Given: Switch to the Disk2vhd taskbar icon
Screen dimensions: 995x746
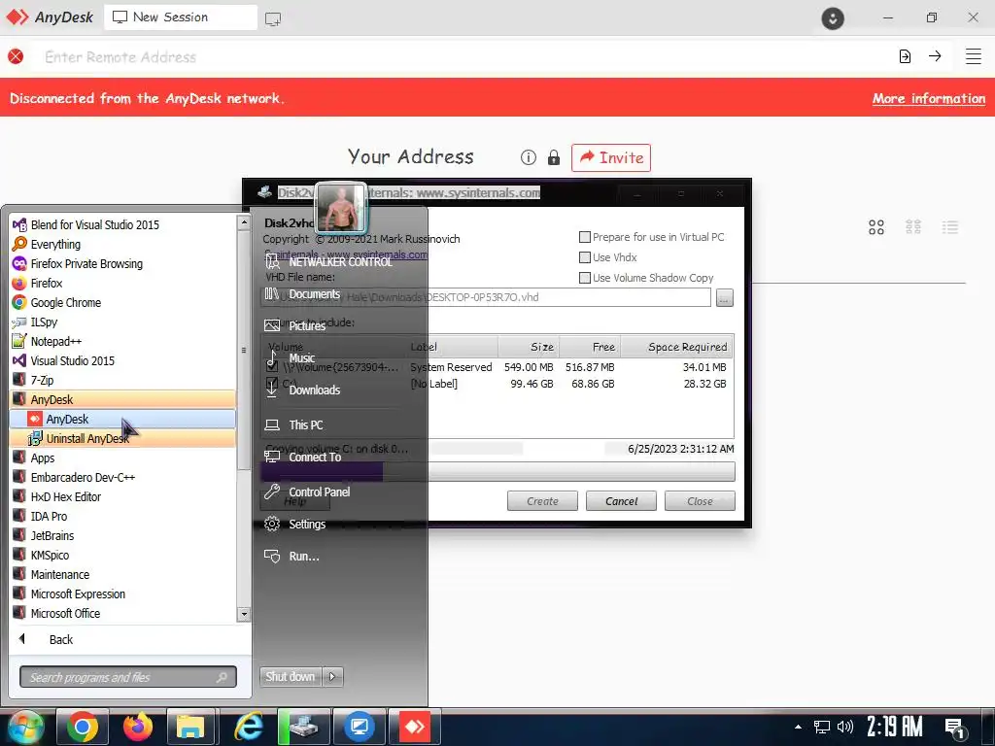Looking at the screenshot, I should (304, 727).
